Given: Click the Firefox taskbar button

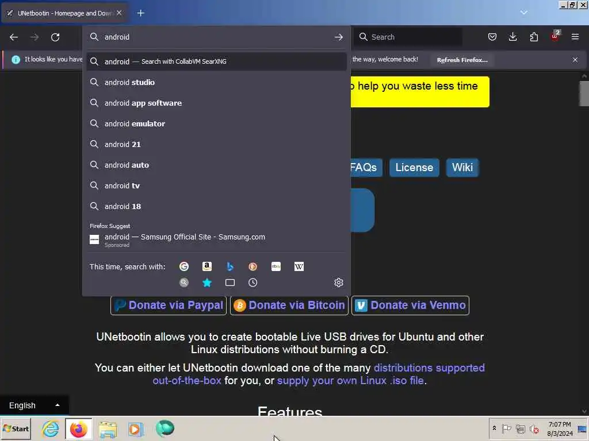Looking at the screenshot, I should pos(78,428).
